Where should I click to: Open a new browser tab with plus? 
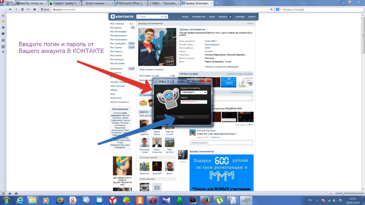[216, 3]
